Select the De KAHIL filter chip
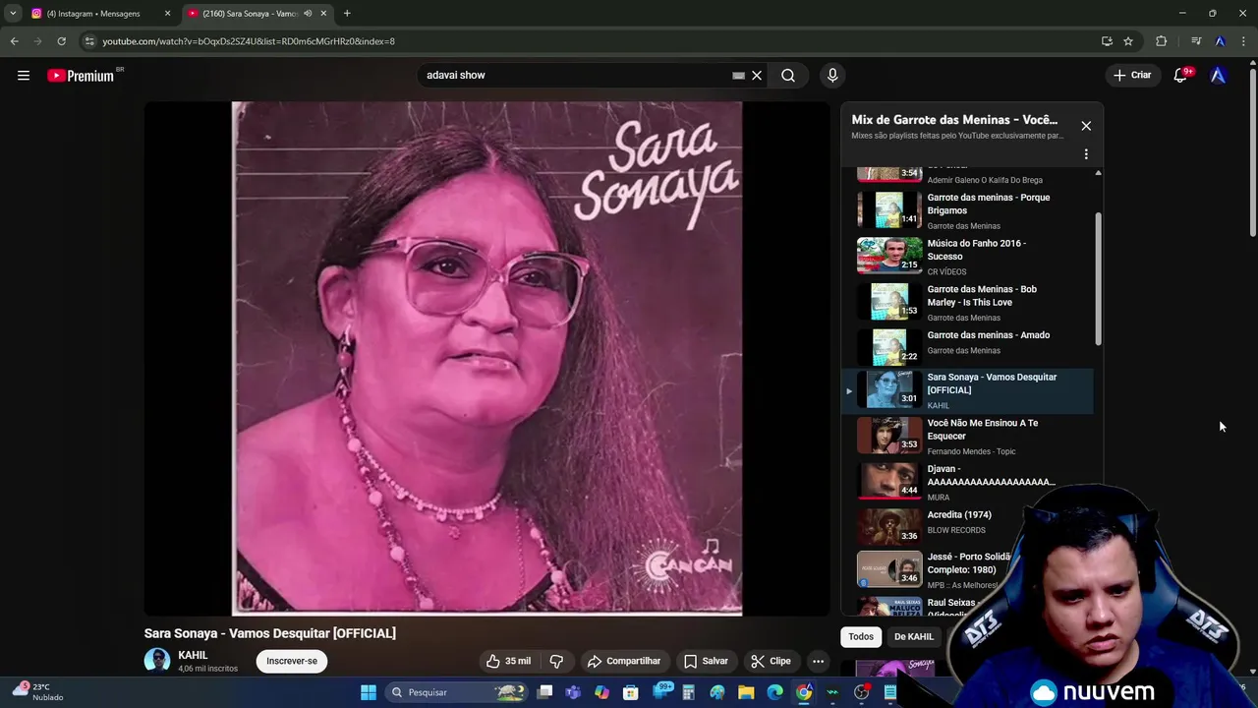The width and height of the screenshot is (1258, 708). tap(914, 637)
